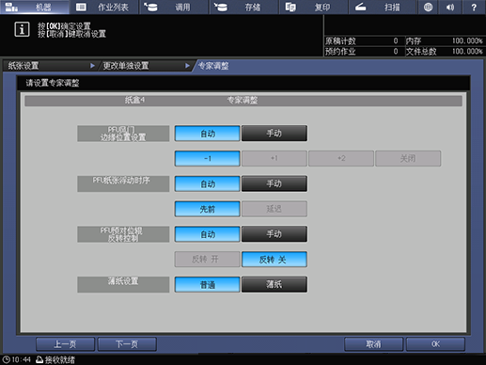This screenshot has width=486, height=365.
Task: Switch to the 调用 recall tab
Action: pyautogui.click(x=174, y=7)
